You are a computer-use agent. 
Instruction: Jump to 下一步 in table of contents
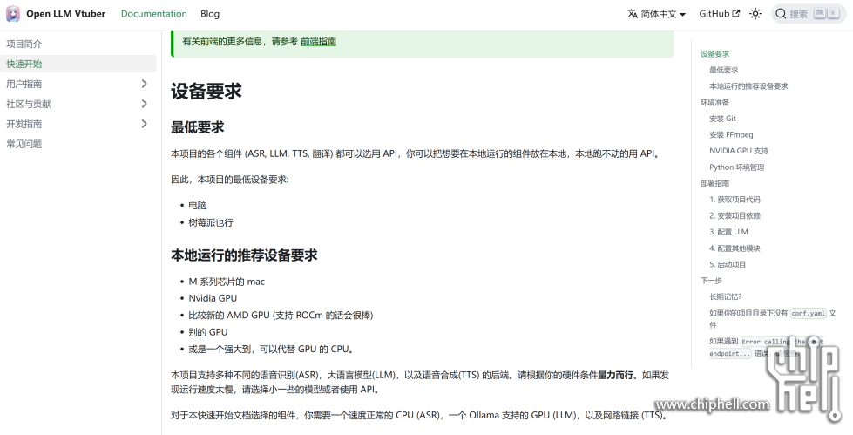(712, 281)
